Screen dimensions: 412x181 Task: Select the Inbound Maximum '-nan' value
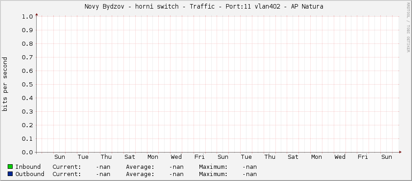point(250,167)
